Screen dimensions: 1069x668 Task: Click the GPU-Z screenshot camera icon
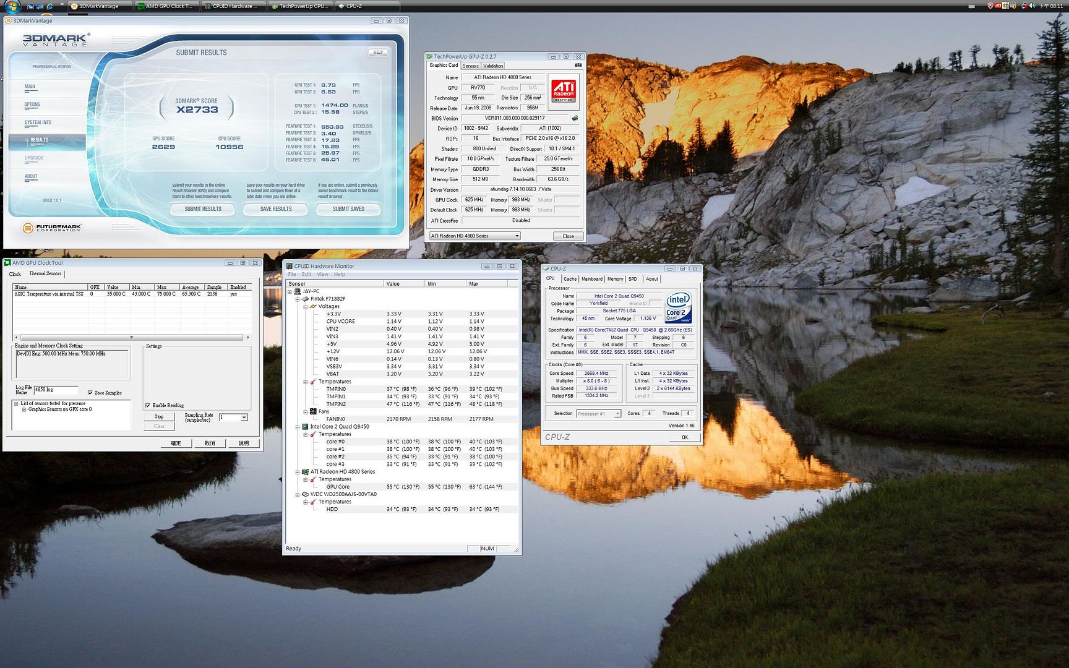pos(578,65)
